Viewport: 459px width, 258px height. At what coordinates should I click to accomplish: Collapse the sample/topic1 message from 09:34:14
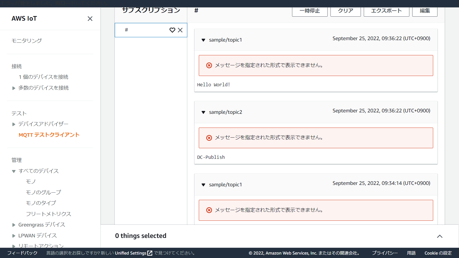[203, 185]
